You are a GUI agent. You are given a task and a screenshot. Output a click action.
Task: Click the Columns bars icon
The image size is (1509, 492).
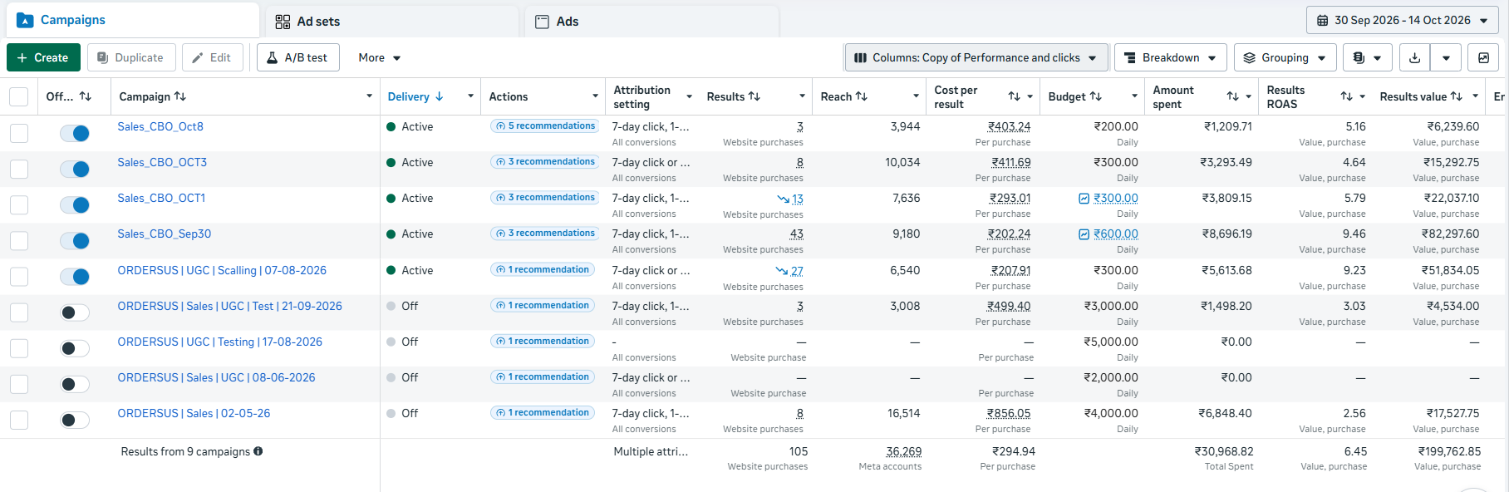(x=861, y=57)
